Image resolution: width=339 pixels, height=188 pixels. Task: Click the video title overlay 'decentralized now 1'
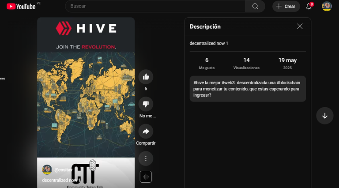pyautogui.click(x=61, y=180)
